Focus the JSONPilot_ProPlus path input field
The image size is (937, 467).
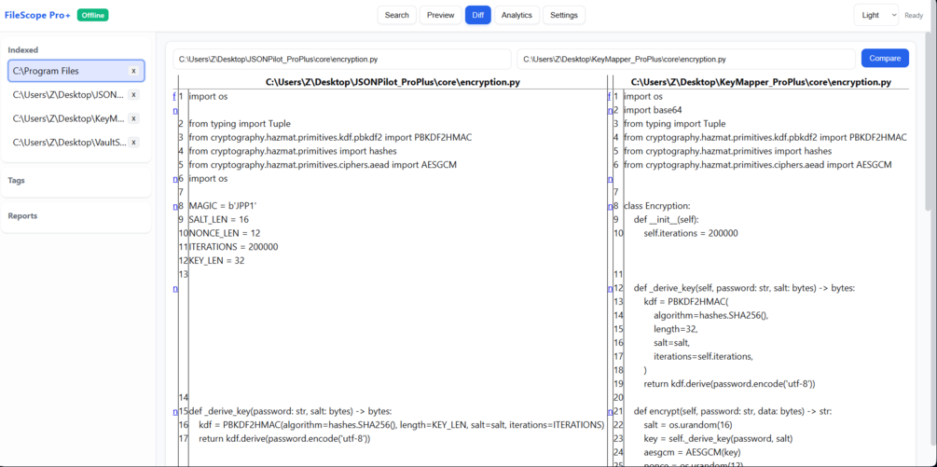342,59
